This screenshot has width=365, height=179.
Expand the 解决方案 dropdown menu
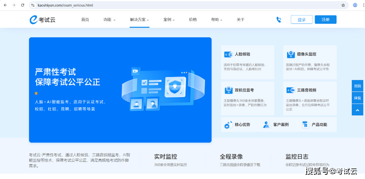point(139,20)
